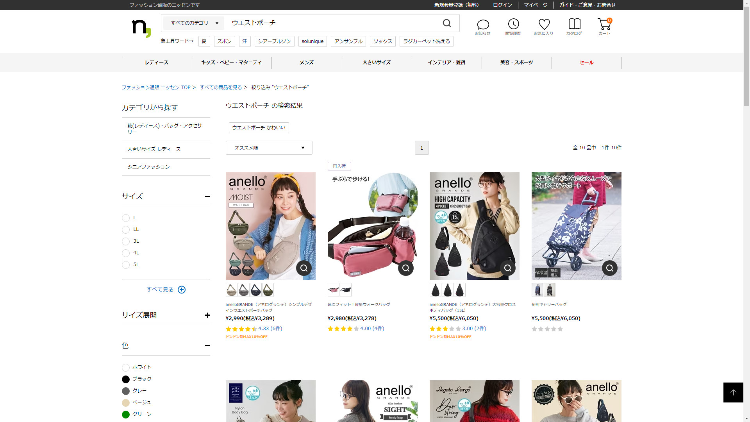This screenshot has width=750, height=422.
Task: Select the 3L size radio option
Action: point(126,241)
